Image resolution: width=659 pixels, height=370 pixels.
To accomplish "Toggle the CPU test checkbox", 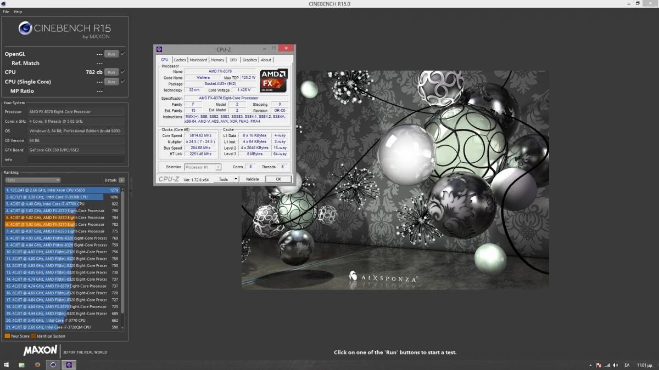I will (123, 72).
